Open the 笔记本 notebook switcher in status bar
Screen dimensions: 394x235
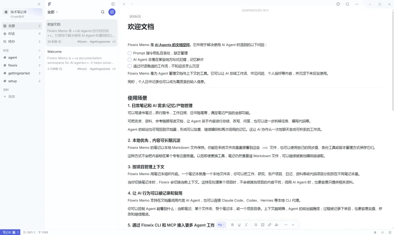[10, 232]
